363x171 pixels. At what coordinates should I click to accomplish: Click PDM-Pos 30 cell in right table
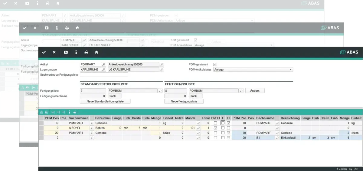click(239, 133)
